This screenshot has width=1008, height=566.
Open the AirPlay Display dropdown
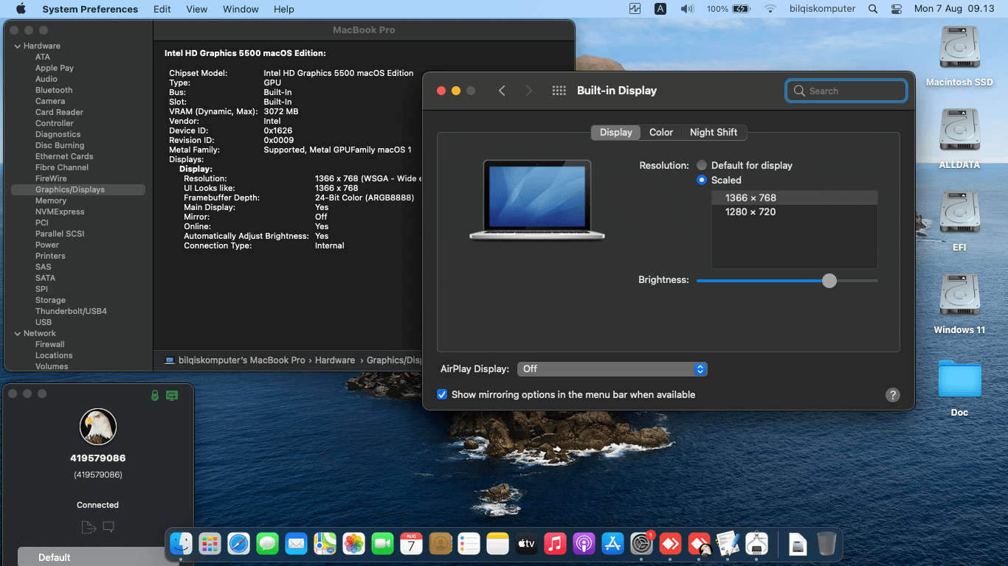coord(612,368)
